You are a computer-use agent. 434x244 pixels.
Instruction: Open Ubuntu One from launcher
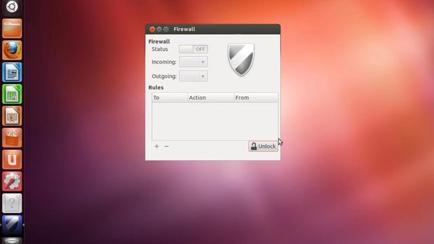12,160
